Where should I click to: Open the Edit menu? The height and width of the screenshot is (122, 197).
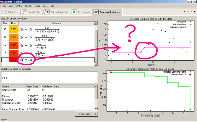11,6
